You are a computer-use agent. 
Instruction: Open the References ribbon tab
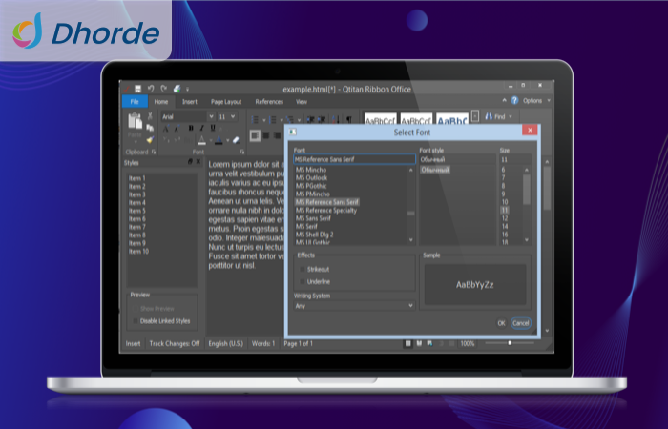point(269,101)
